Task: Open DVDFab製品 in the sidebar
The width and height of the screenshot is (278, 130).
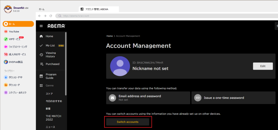Action: point(16,62)
